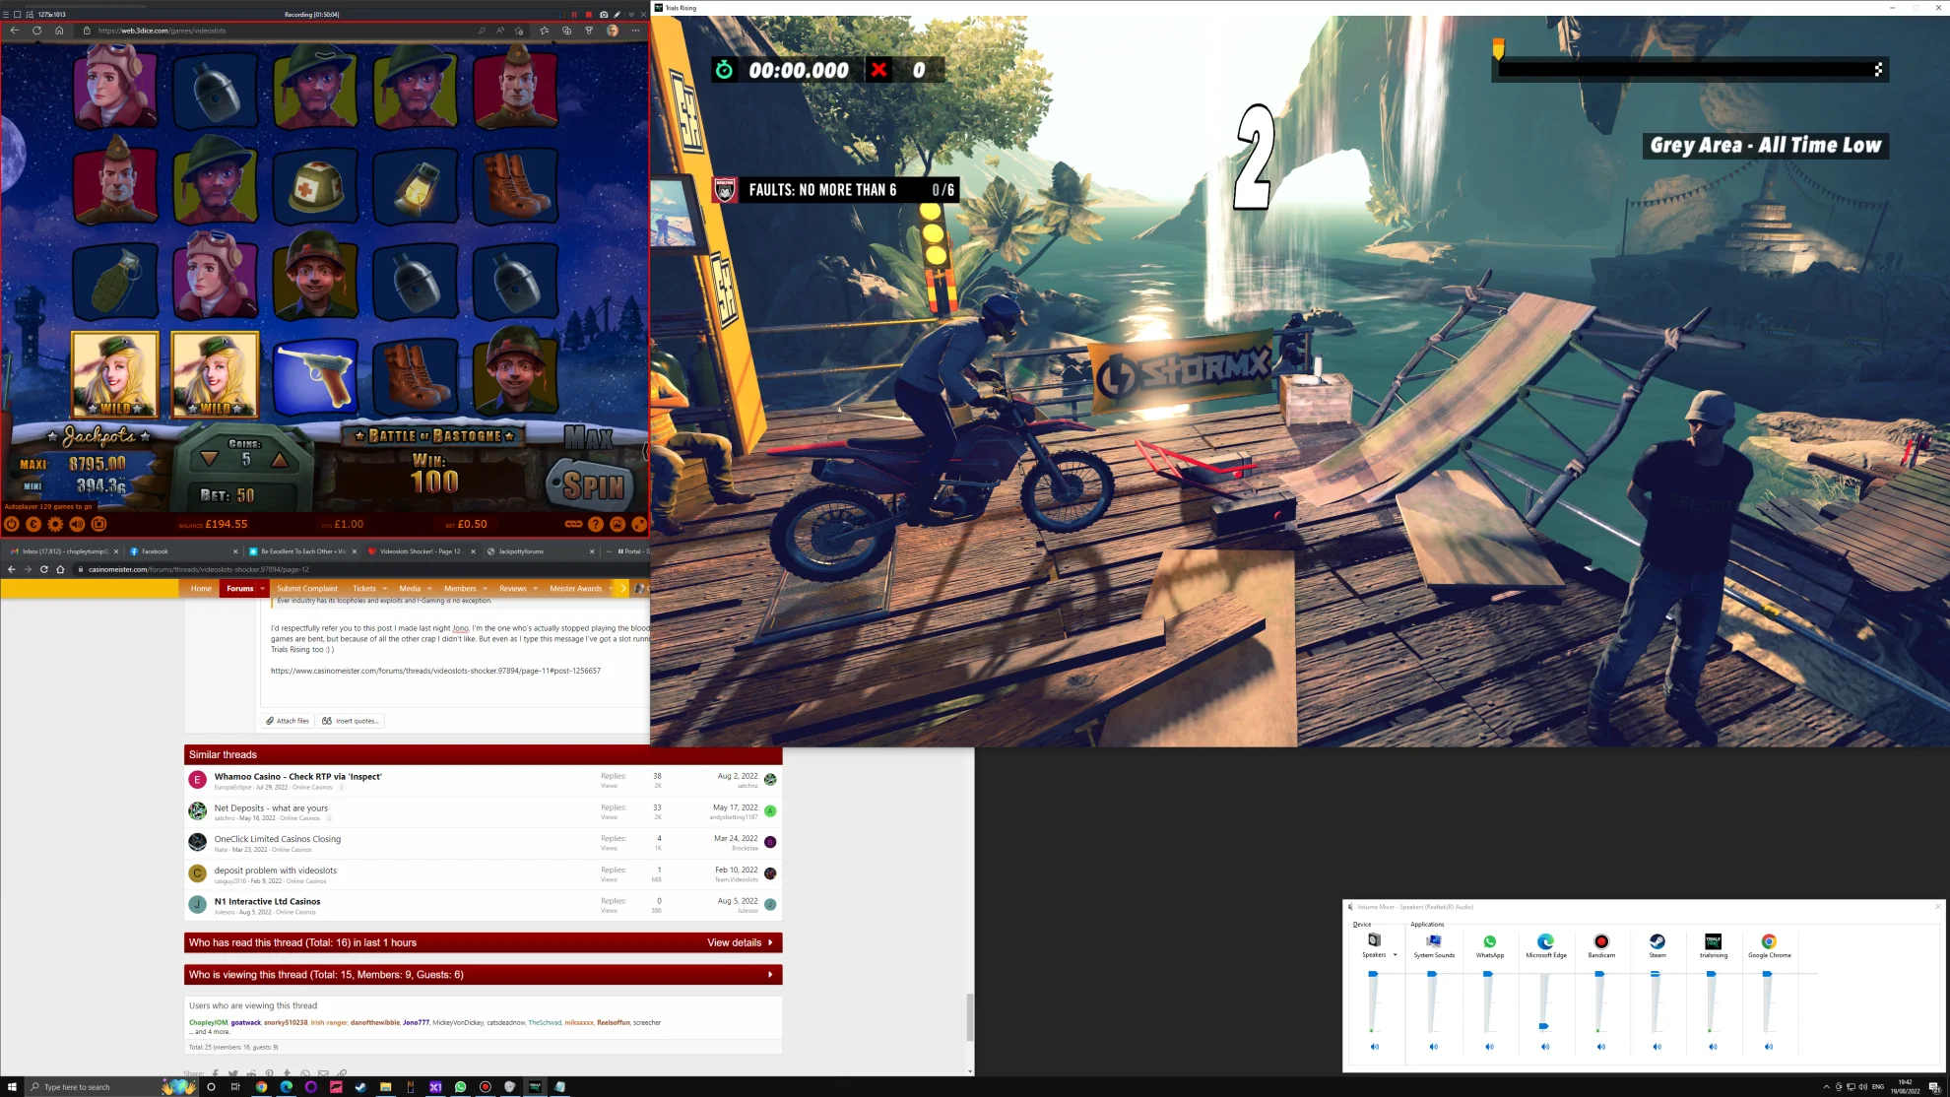The image size is (1950, 1097).
Task: Take a Bandicam screenshot with camera icon
Action: click(x=604, y=15)
